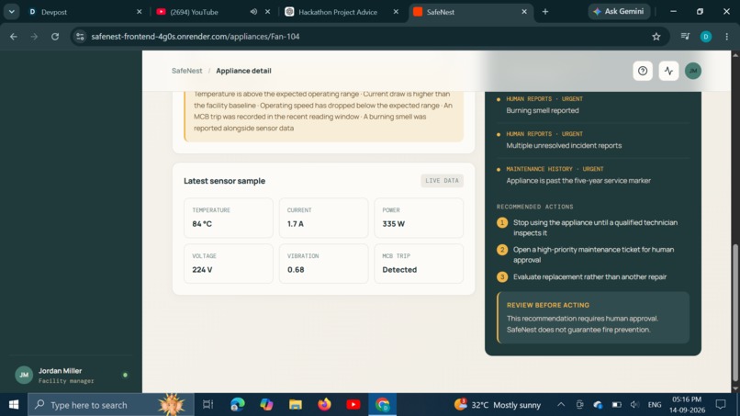
Task: Select the Current 1.7 A card
Action: (x=323, y=218)
